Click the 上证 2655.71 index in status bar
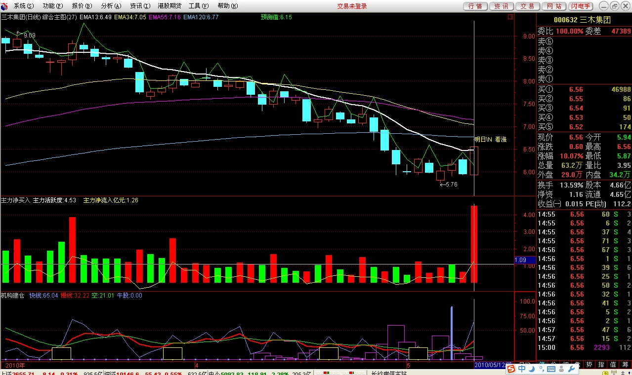This screenshot has width=632, height=375. 18,373
